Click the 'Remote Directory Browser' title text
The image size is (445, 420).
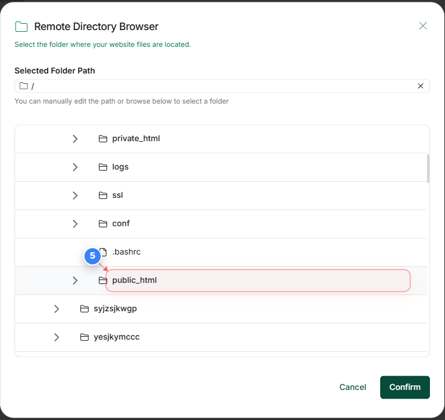click(96, 27)
